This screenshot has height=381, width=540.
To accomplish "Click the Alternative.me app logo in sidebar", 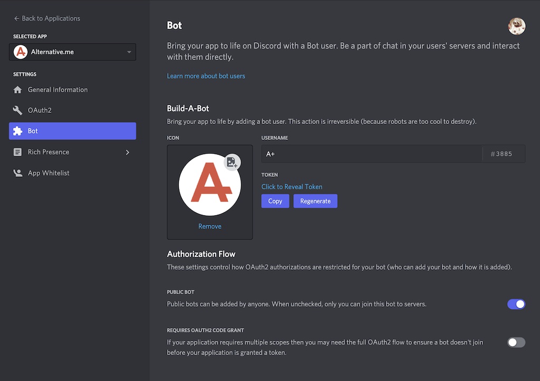I will click(x=20, y=52).
